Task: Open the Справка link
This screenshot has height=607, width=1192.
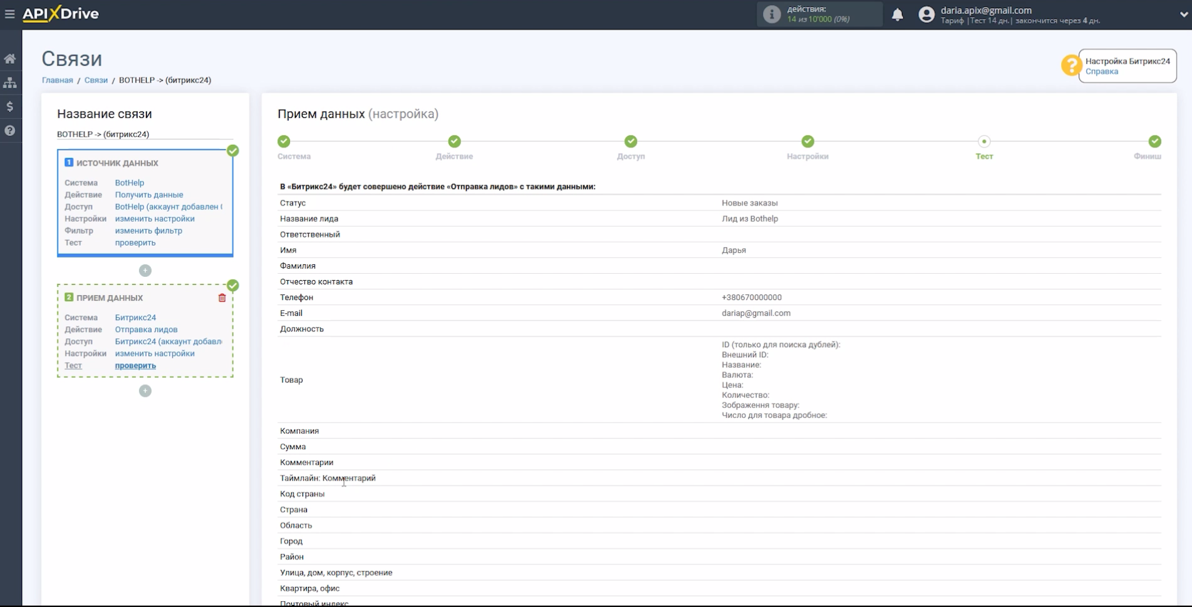Action: [x=1101, y=71]
